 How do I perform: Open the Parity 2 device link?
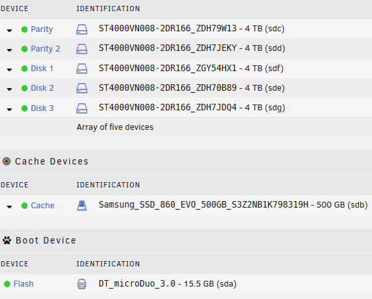[x=45, y=49]
